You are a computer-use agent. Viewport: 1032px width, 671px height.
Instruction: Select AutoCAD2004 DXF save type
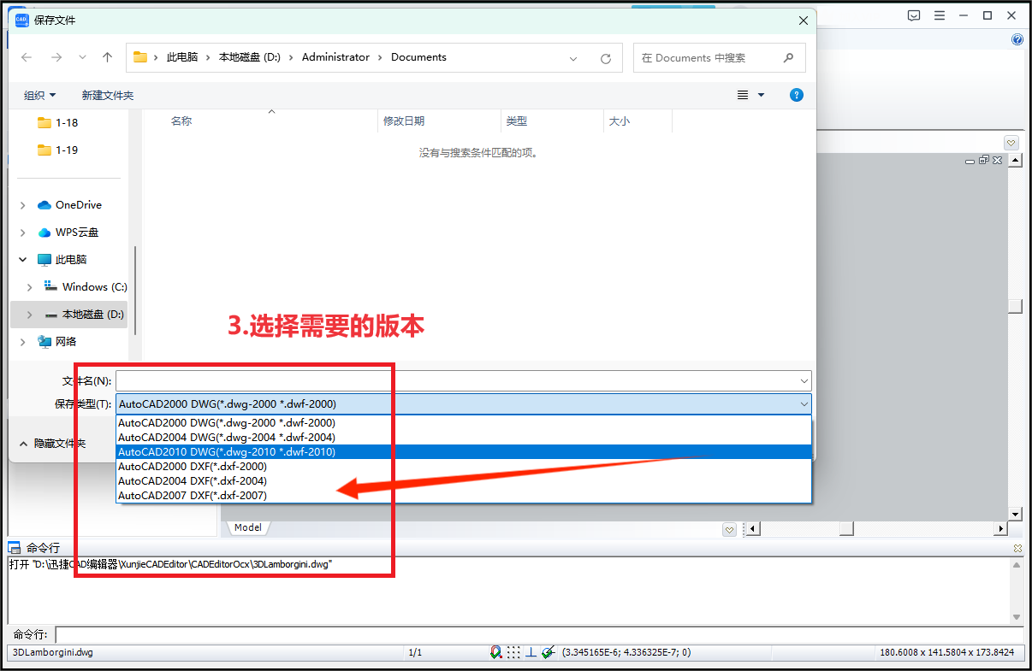(464, 480)
